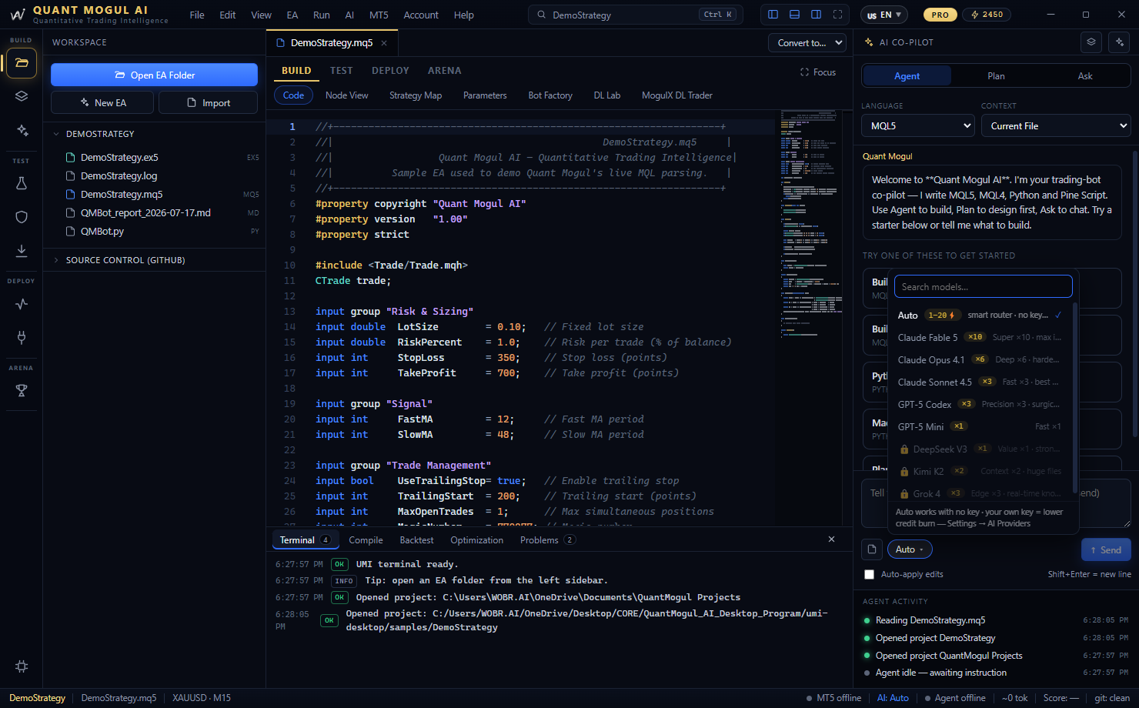
Task: Open the workspace folder icon in Build sidebar
Action: coord(22,63)
